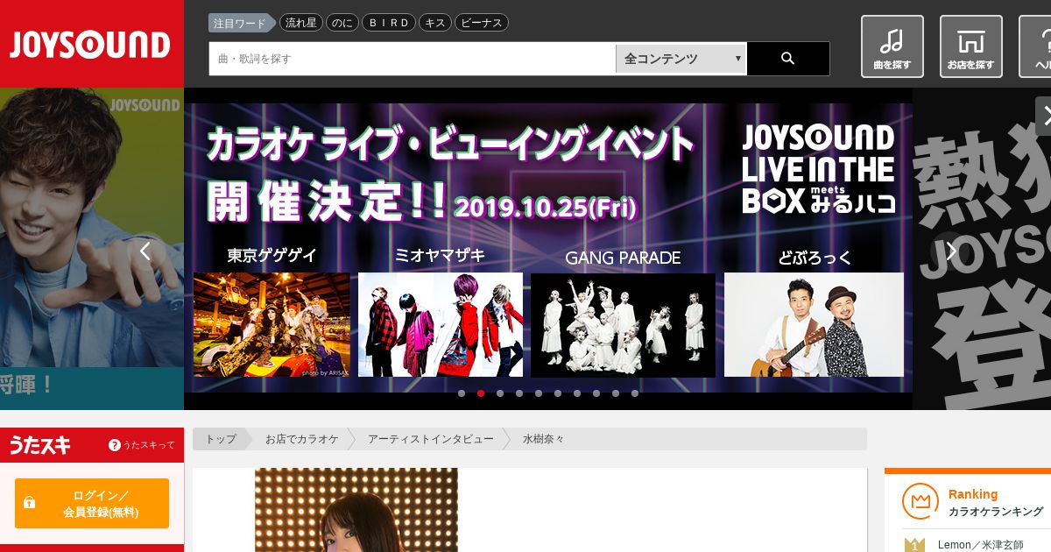This screenshot has width=1051, height=552.
Task: Click the 2019.10.25(Fri) event date
Action: pos(546,207)
